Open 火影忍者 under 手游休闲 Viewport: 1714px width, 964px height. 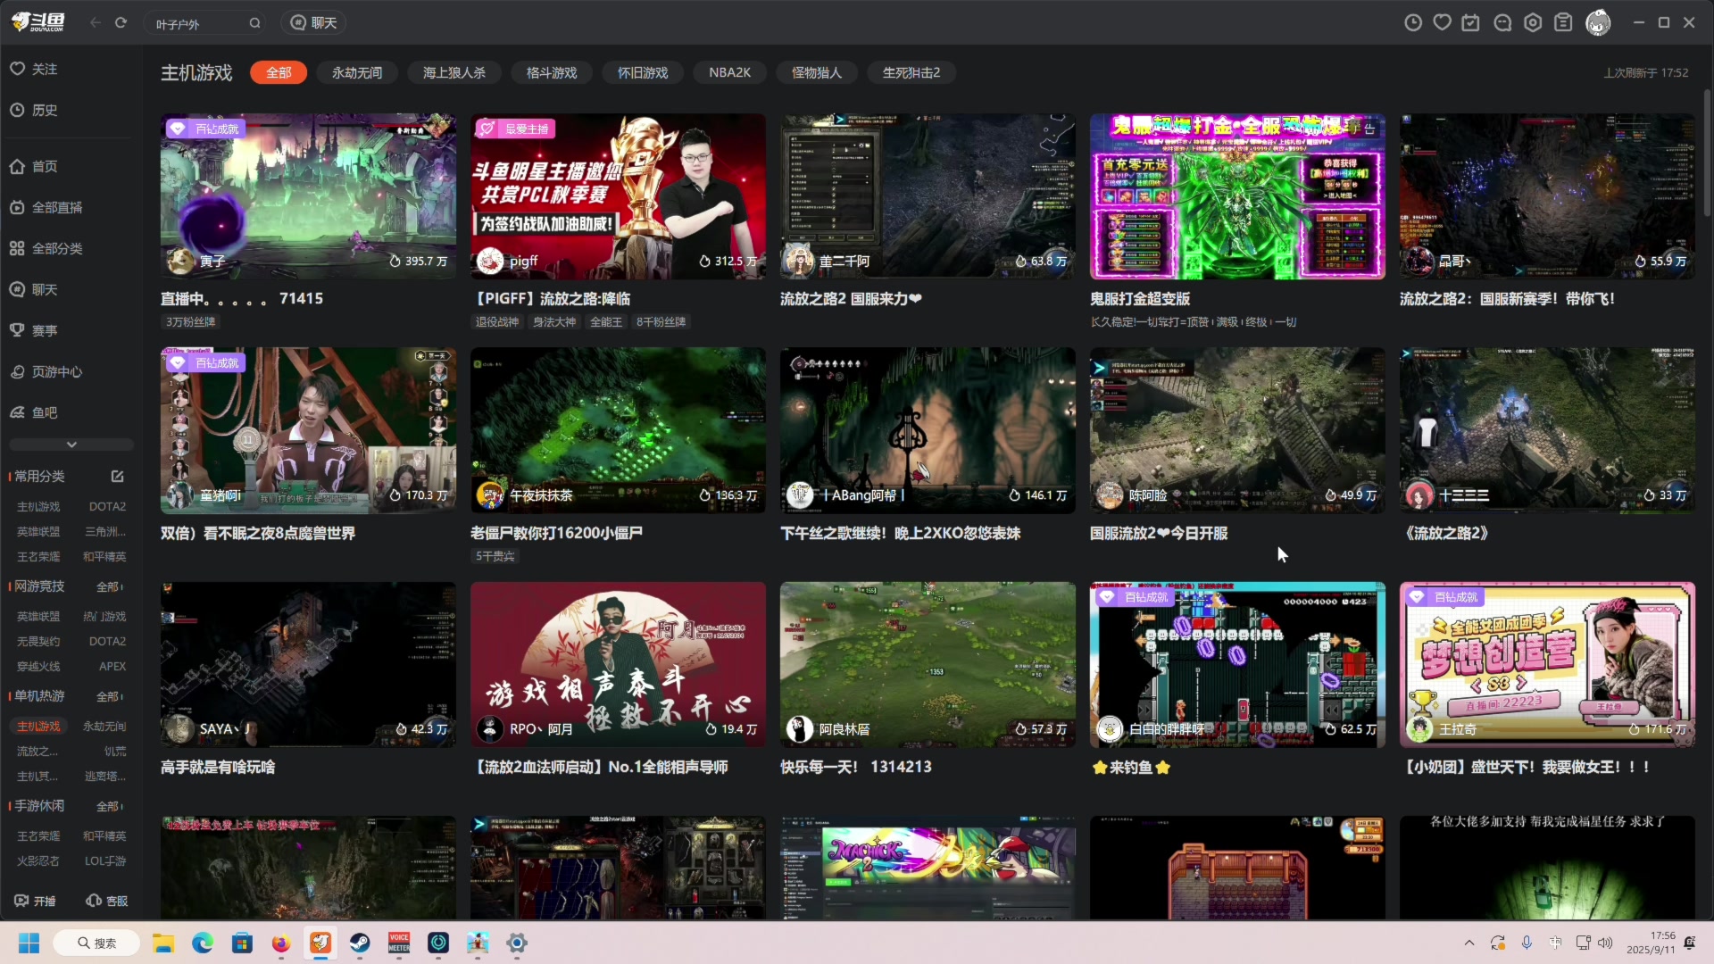(38, 860)
